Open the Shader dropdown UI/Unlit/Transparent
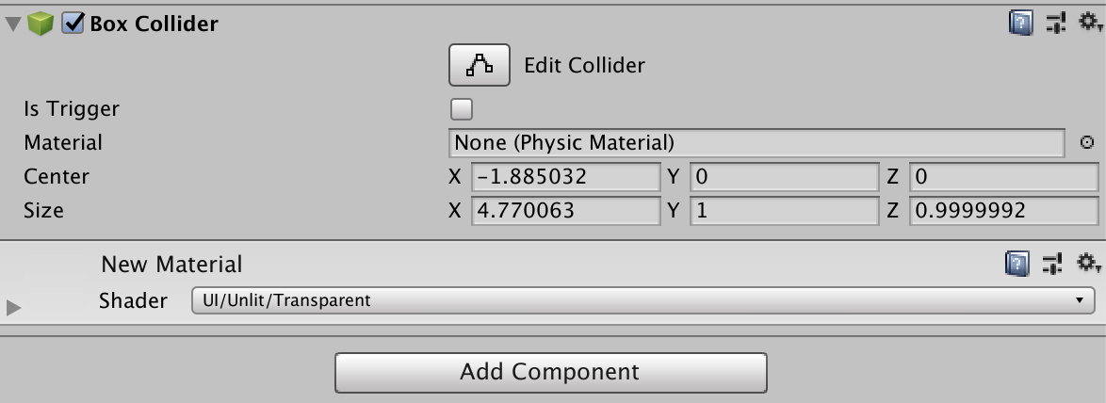The height and width of the screenshot is (403, 1106). (x=642, y=301)
